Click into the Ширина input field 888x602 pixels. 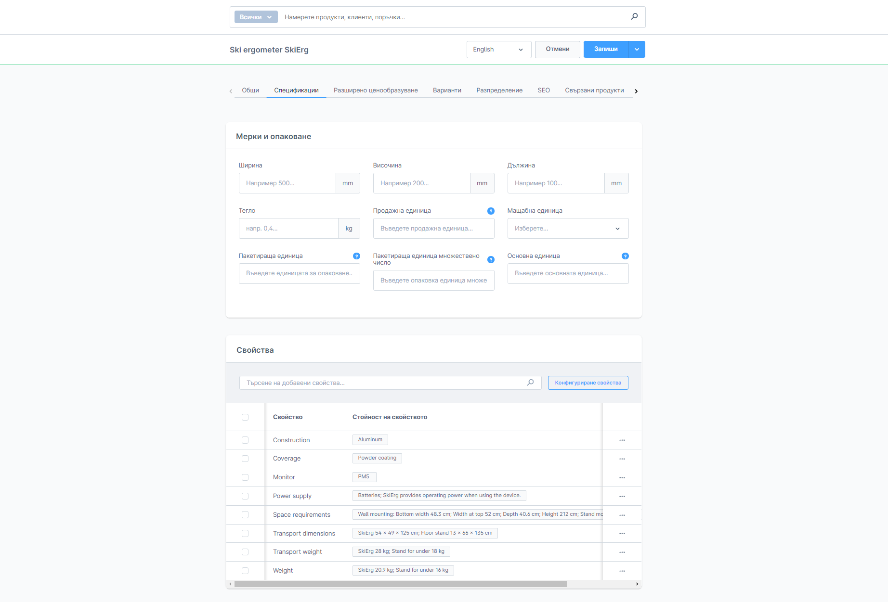pyautogui.click(x=287, y=183)
